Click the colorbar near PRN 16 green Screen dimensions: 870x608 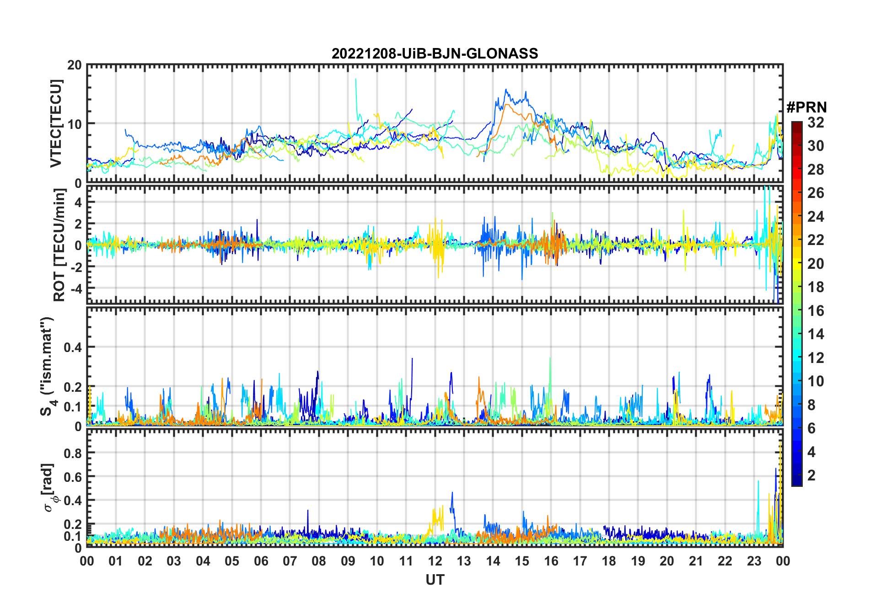797,310
